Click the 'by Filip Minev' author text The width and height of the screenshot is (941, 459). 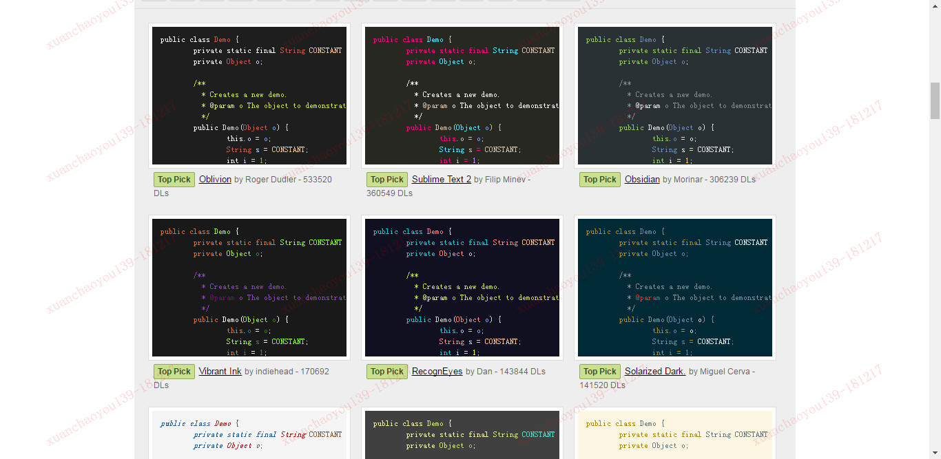click(x=499, y=180)
